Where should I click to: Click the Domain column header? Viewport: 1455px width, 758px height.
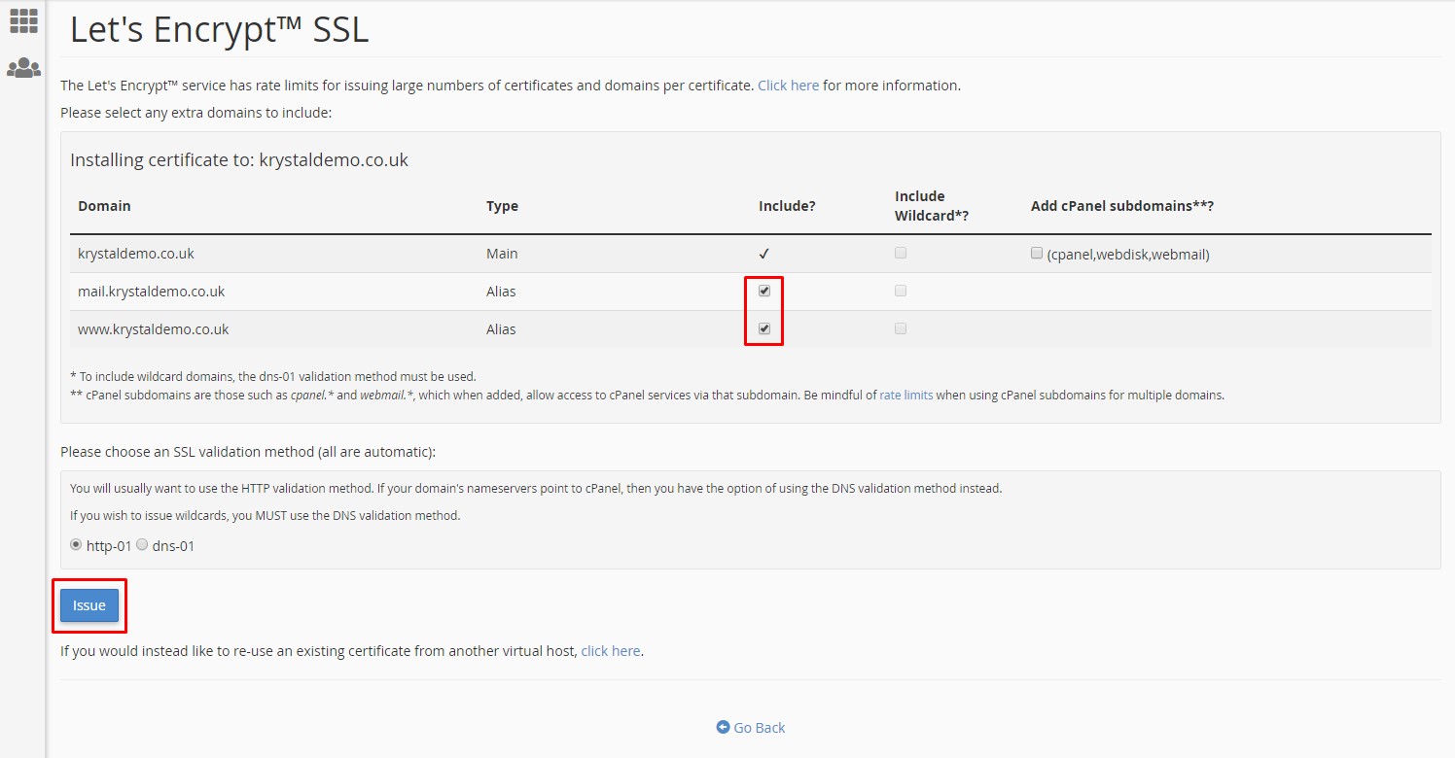pyautogui.click(x=104, y=205)
